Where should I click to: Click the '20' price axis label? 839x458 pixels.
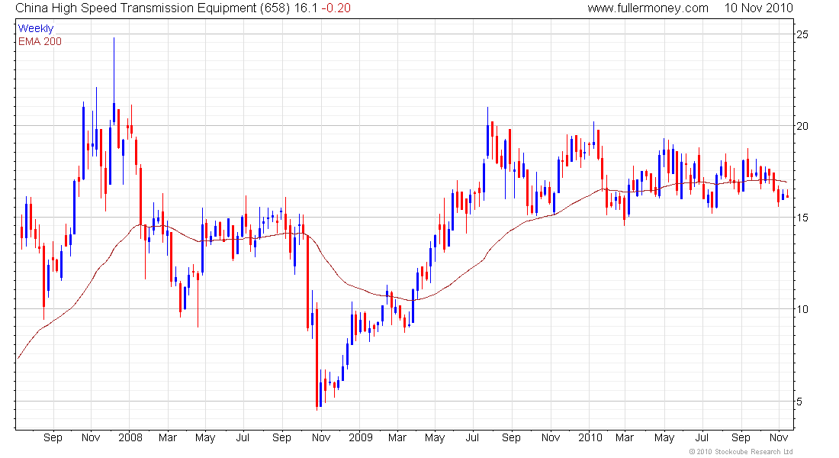pyautogui.click(x=802, y=126)
